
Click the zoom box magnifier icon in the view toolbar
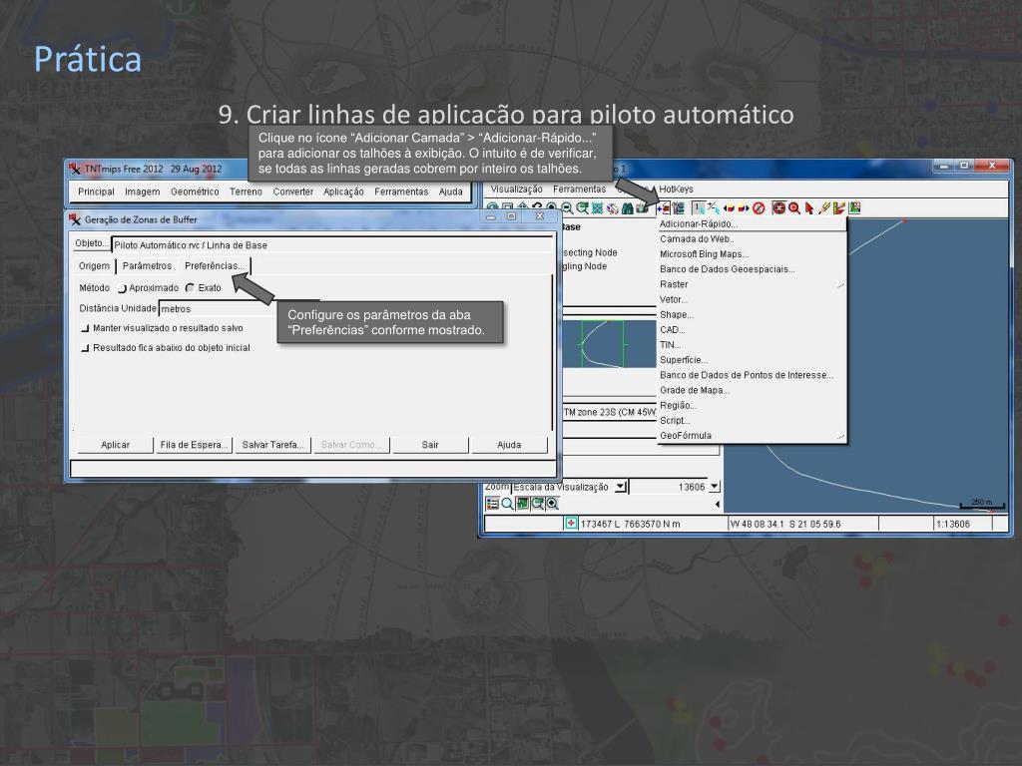(582, 208)
